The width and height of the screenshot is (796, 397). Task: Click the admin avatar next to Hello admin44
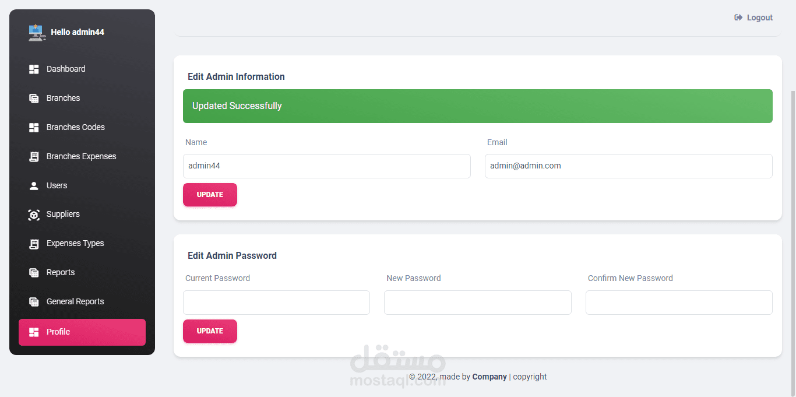[x=37, y=33]
